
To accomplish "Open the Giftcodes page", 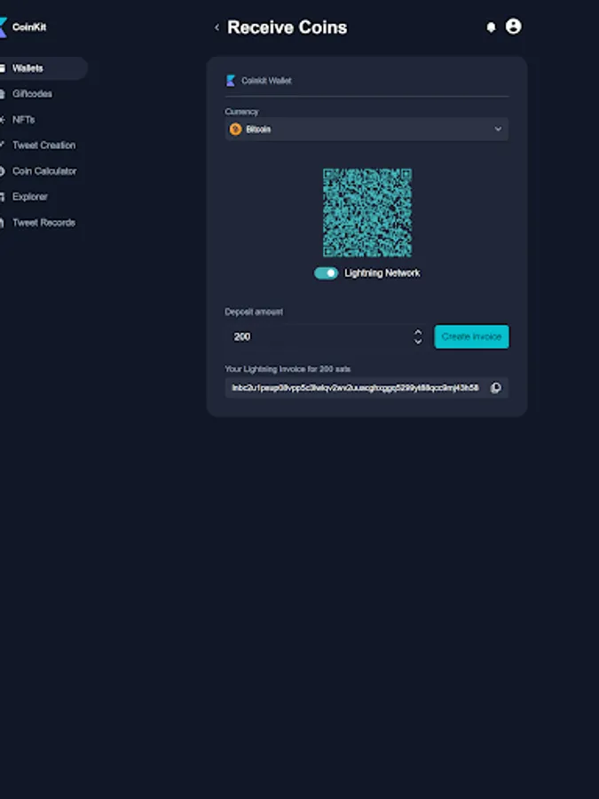I will pos(32,94).
